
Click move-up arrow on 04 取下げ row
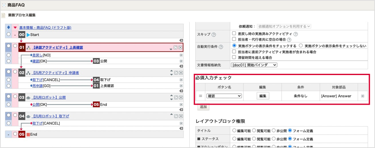[x=171, y=114]
